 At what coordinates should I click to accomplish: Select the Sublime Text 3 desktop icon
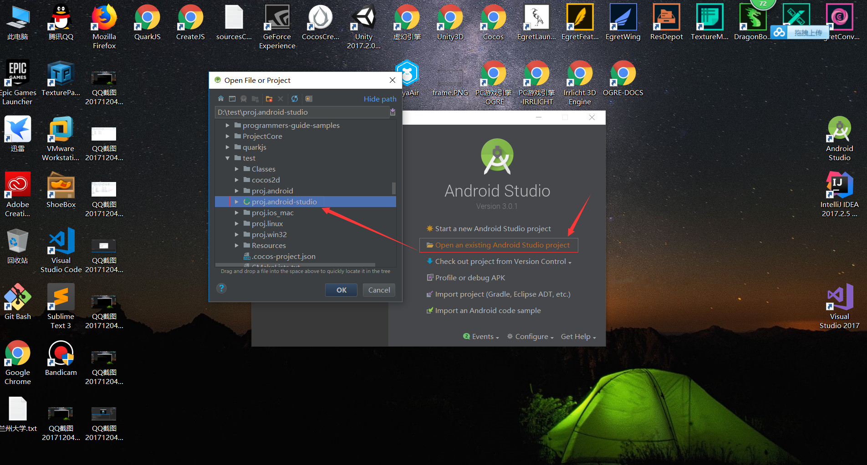click(61, 307)
